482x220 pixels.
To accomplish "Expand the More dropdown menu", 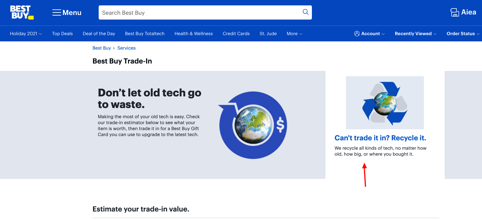I will click(x=294, y=33).
